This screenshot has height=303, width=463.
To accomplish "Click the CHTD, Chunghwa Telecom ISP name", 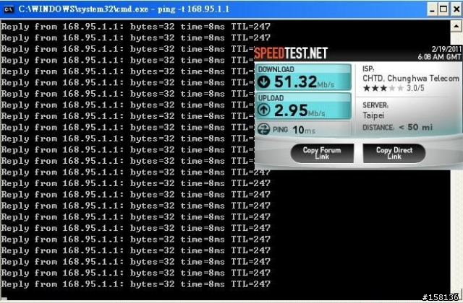I will tap(411, 79).
